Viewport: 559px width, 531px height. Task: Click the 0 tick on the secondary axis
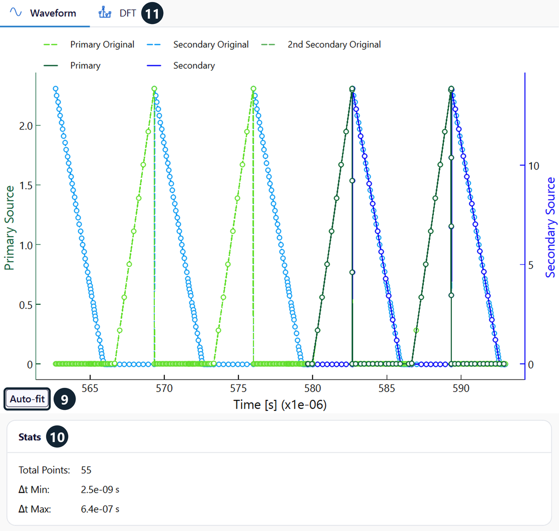coord(531,365)
